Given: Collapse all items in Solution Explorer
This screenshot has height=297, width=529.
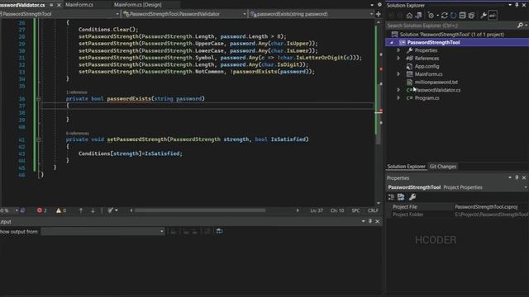Looking at the screenshot, I should coord(462,16).
